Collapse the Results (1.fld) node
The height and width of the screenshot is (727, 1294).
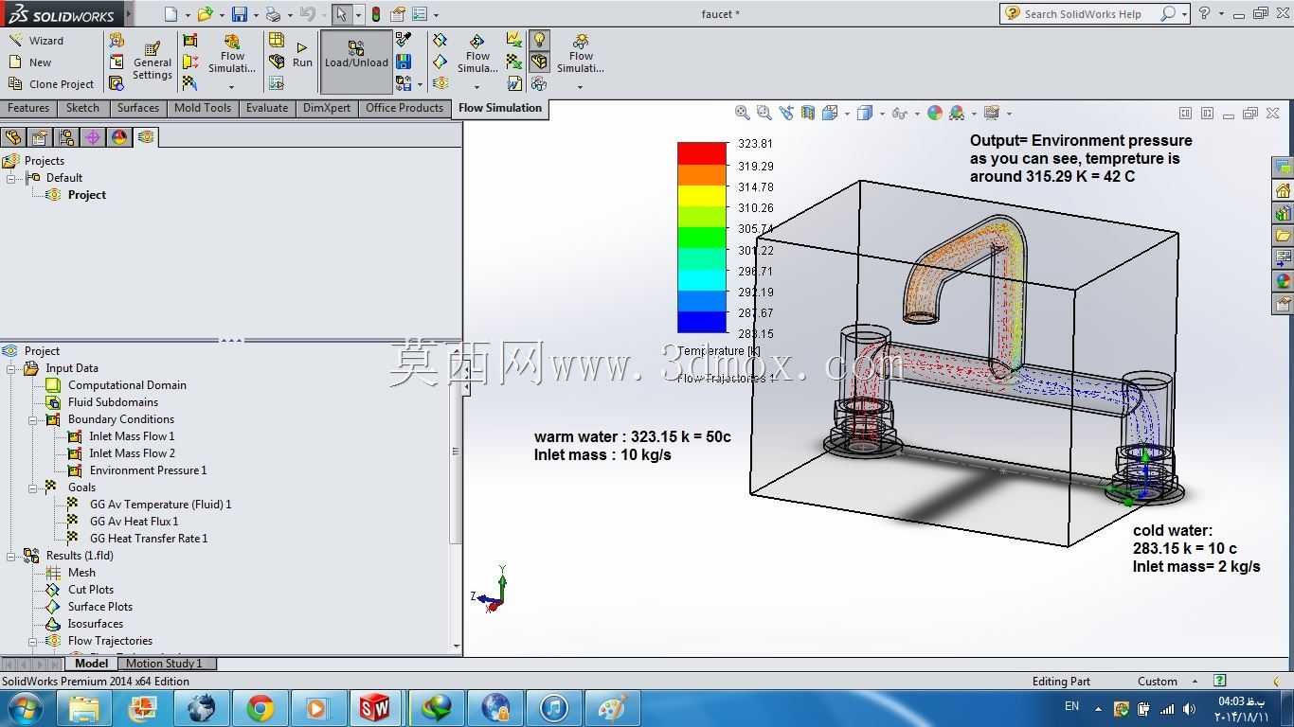pos(11,556)
